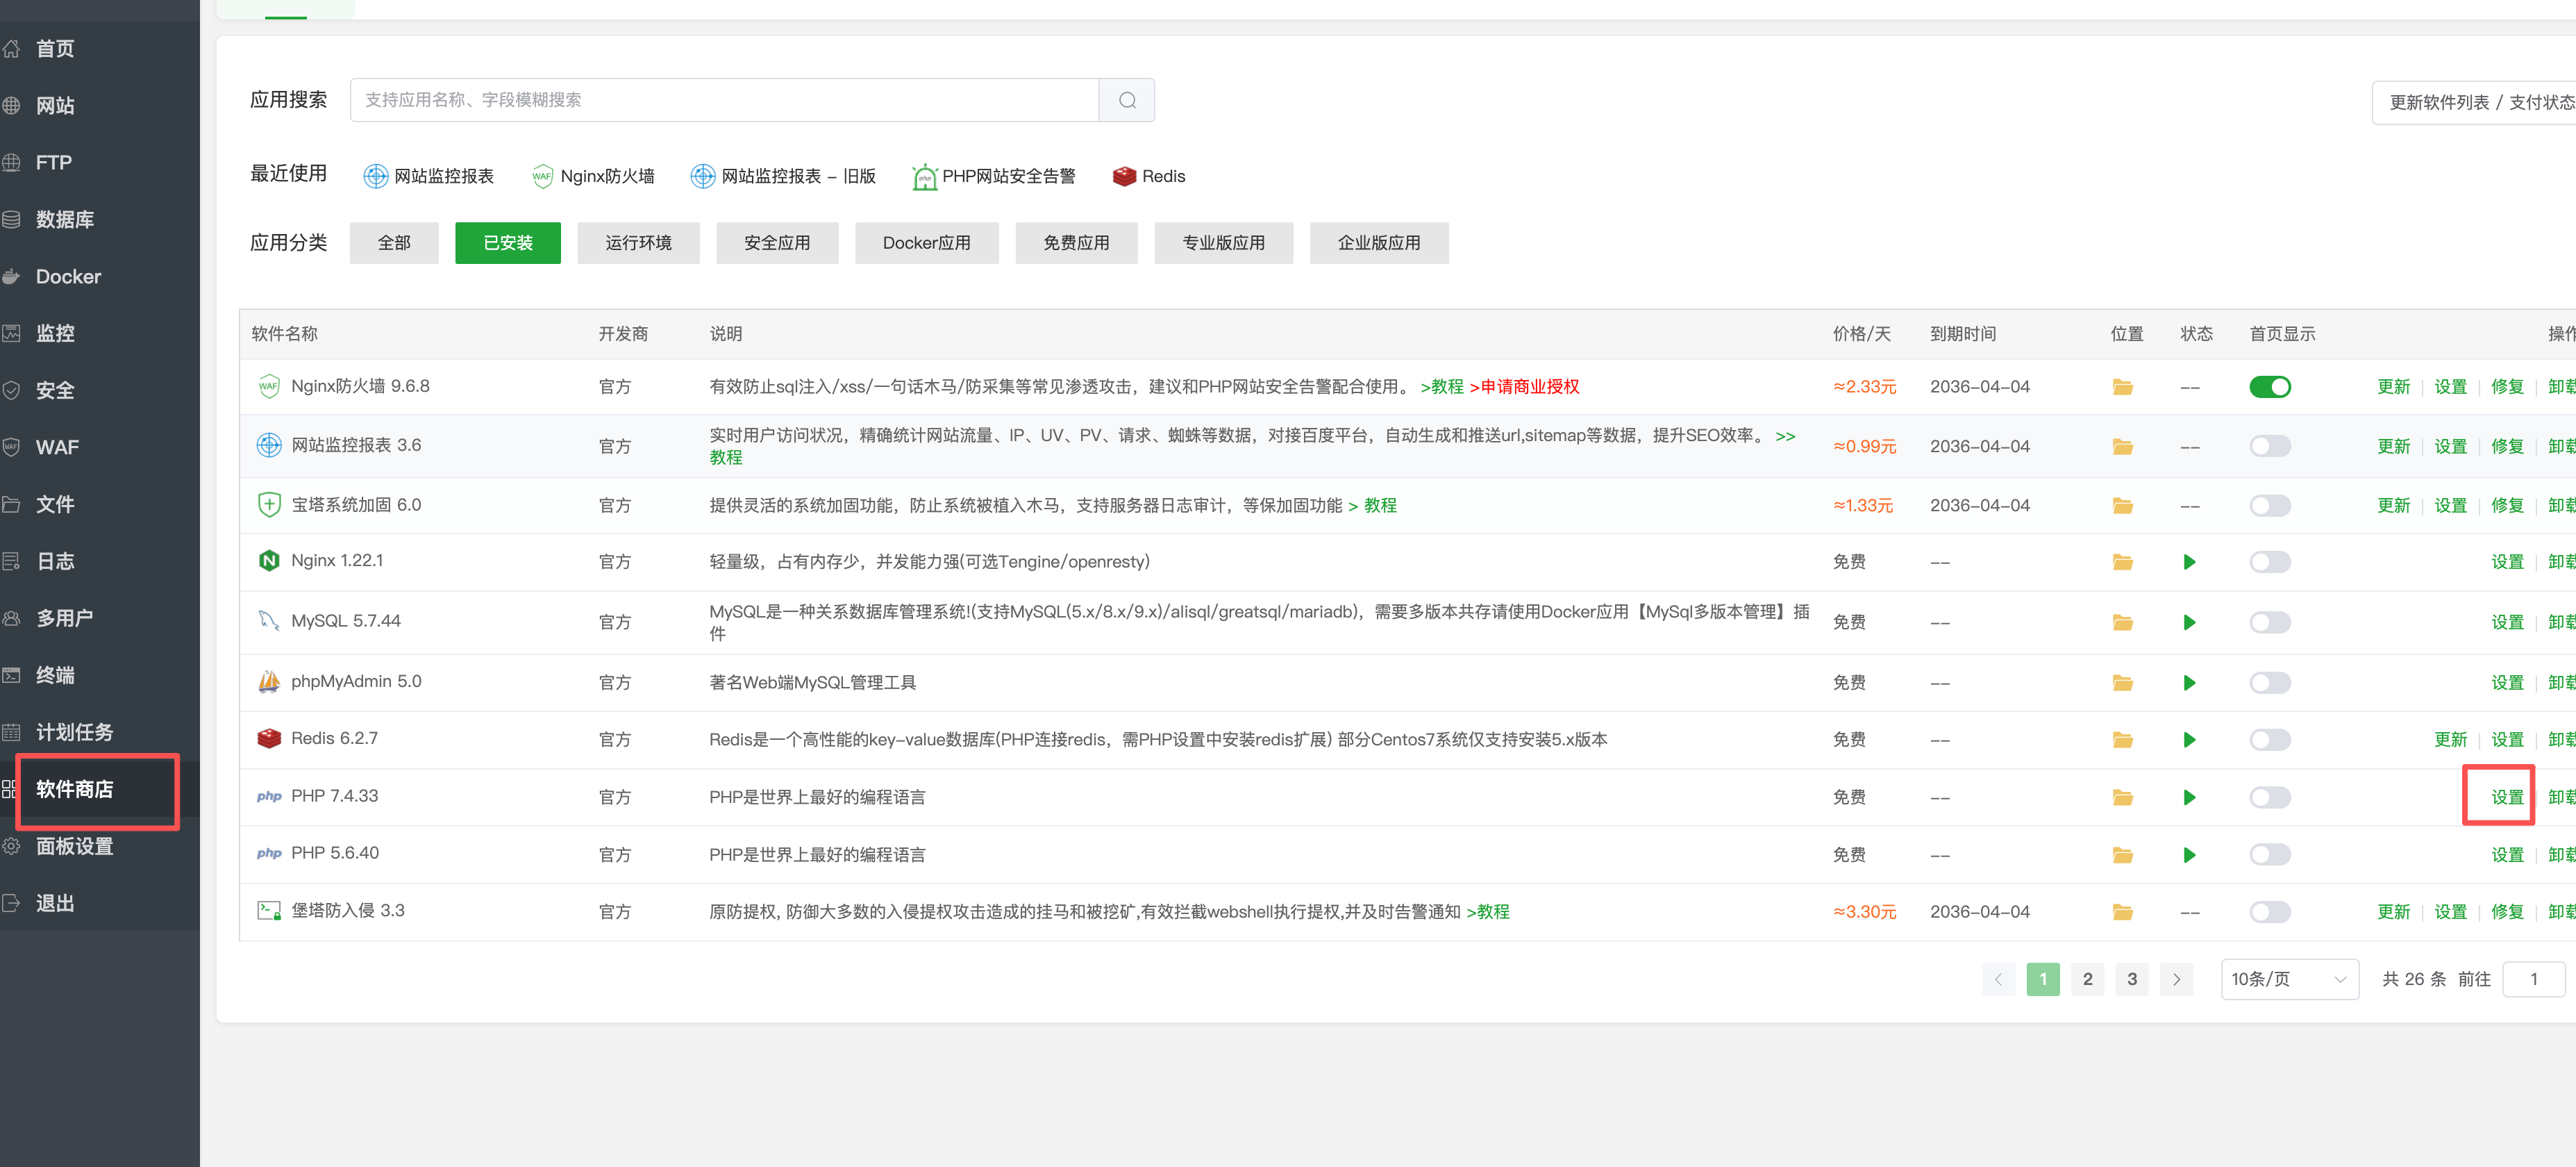The height and width of the screenshot is (1167, 2576).
Task: Go to the previous page arrow
Action: click(1998, 979)
